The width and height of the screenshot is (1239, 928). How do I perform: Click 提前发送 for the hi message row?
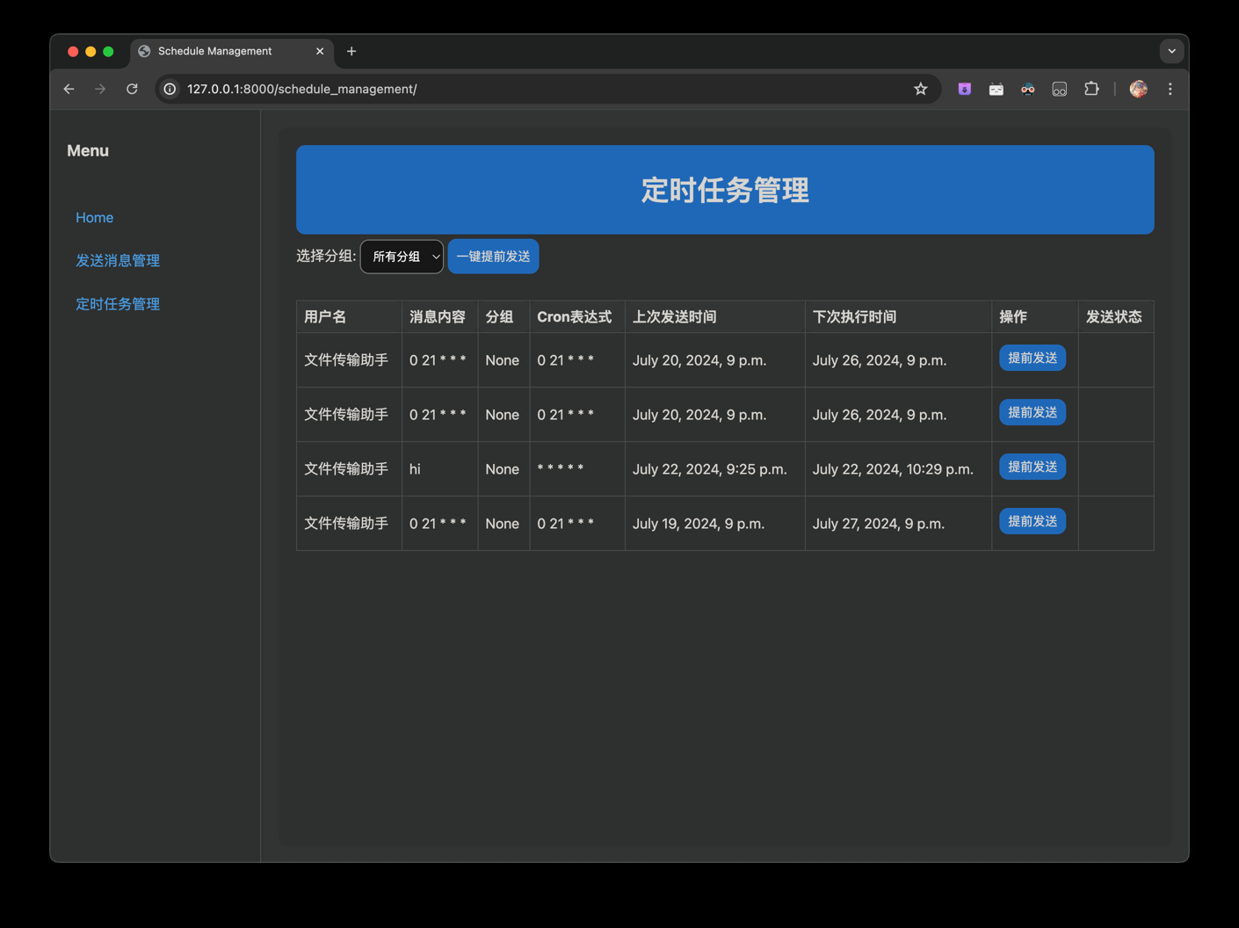click(x=1032, y=467)
